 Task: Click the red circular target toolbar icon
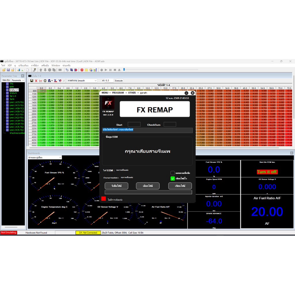click(82, 70)
